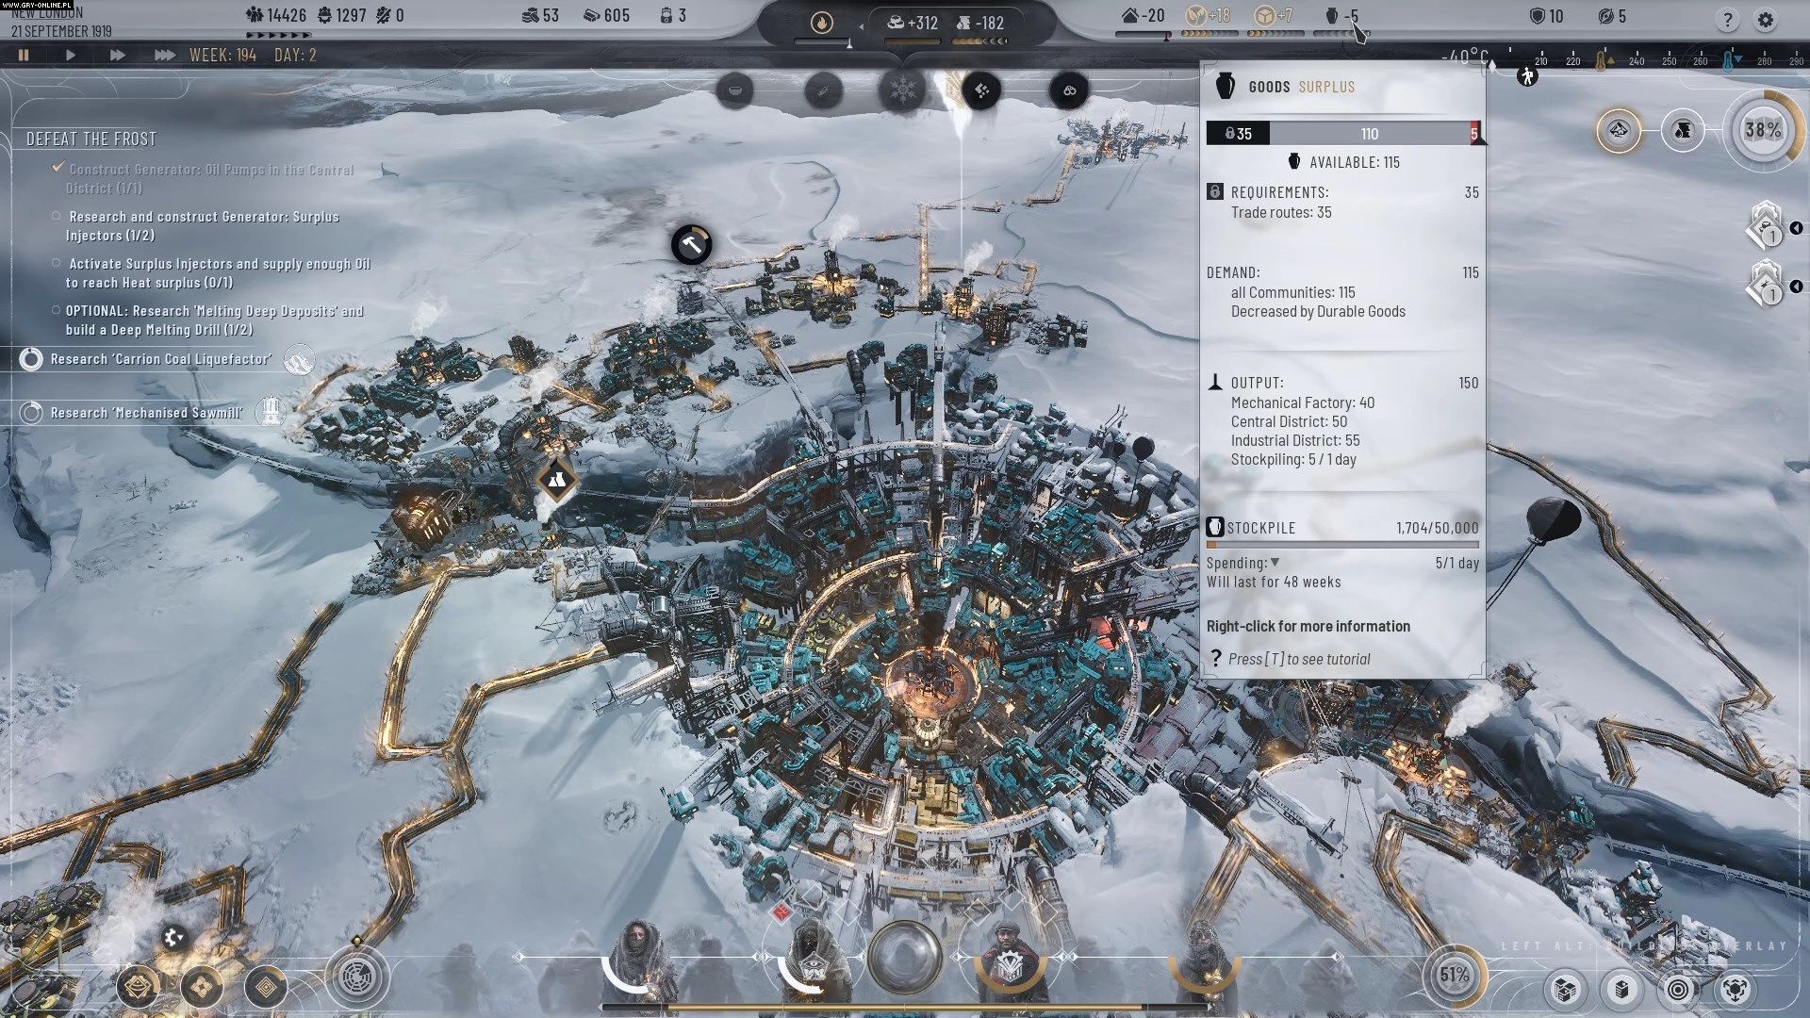This screenshot has width=1810, height=1018.
Task: Select Research 'Mechanised Sawmill' task
Action: (x=146, y=413)
